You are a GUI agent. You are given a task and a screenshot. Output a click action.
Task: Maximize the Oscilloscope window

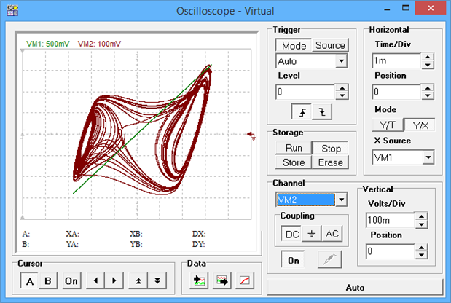[x=406, y=8]
